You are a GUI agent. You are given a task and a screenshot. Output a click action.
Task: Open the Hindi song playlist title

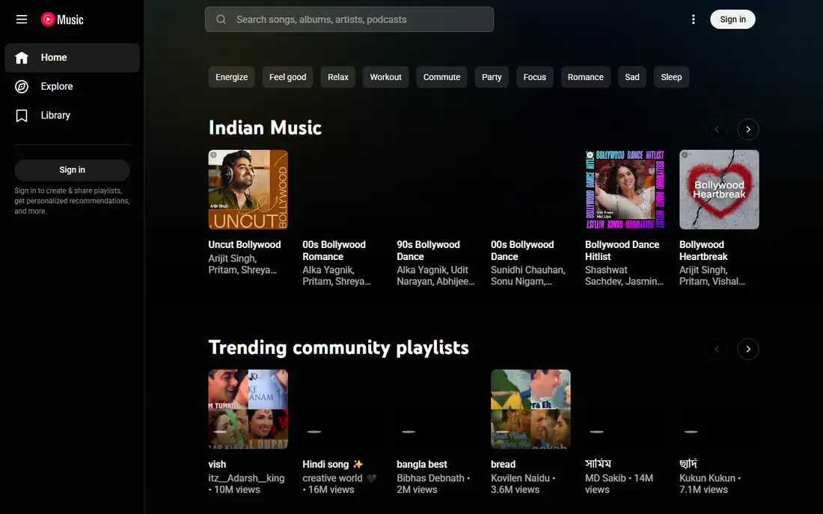point(333,464)
